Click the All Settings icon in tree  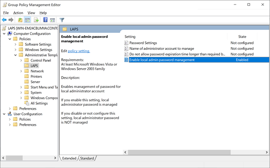[x=27, y=103]
